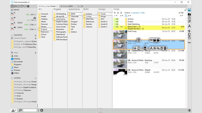
Task: Open the Backdrop image thumbnail
Action: coord(120,64)
